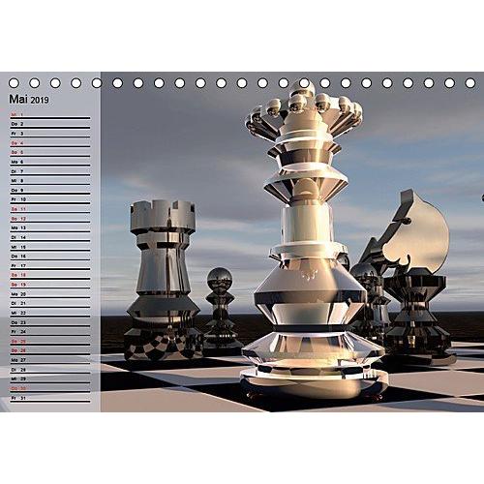This screenshot has height=484, width=484.
Task: Click the 'Mai 2019' month heading
Action: (29, 100)
